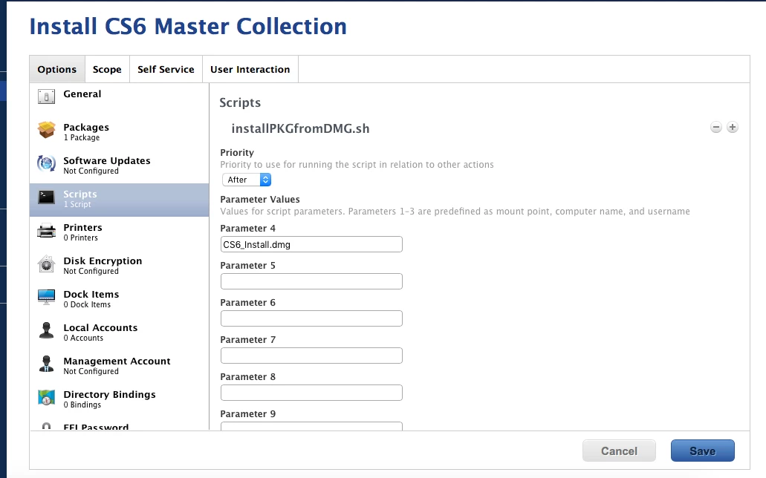Viewport: 766px width, 478px height.
Task: Open the General section icon
Action: [46, 96]
